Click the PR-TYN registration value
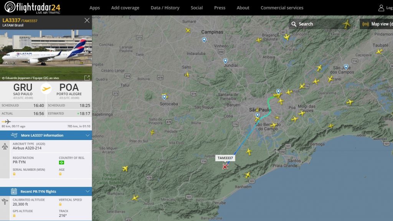393x221 pixels. click(x=19, y=162)
